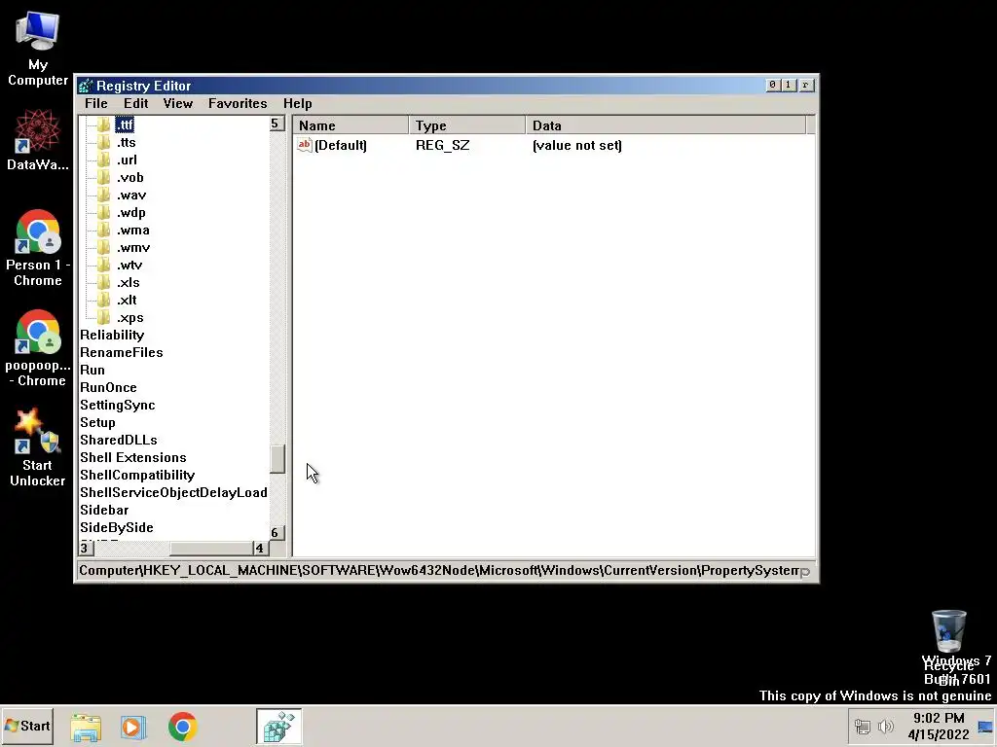This screenshot has width=997, height=747.
Task: Select the SideBySide key
Action: [x=117, y=527]
